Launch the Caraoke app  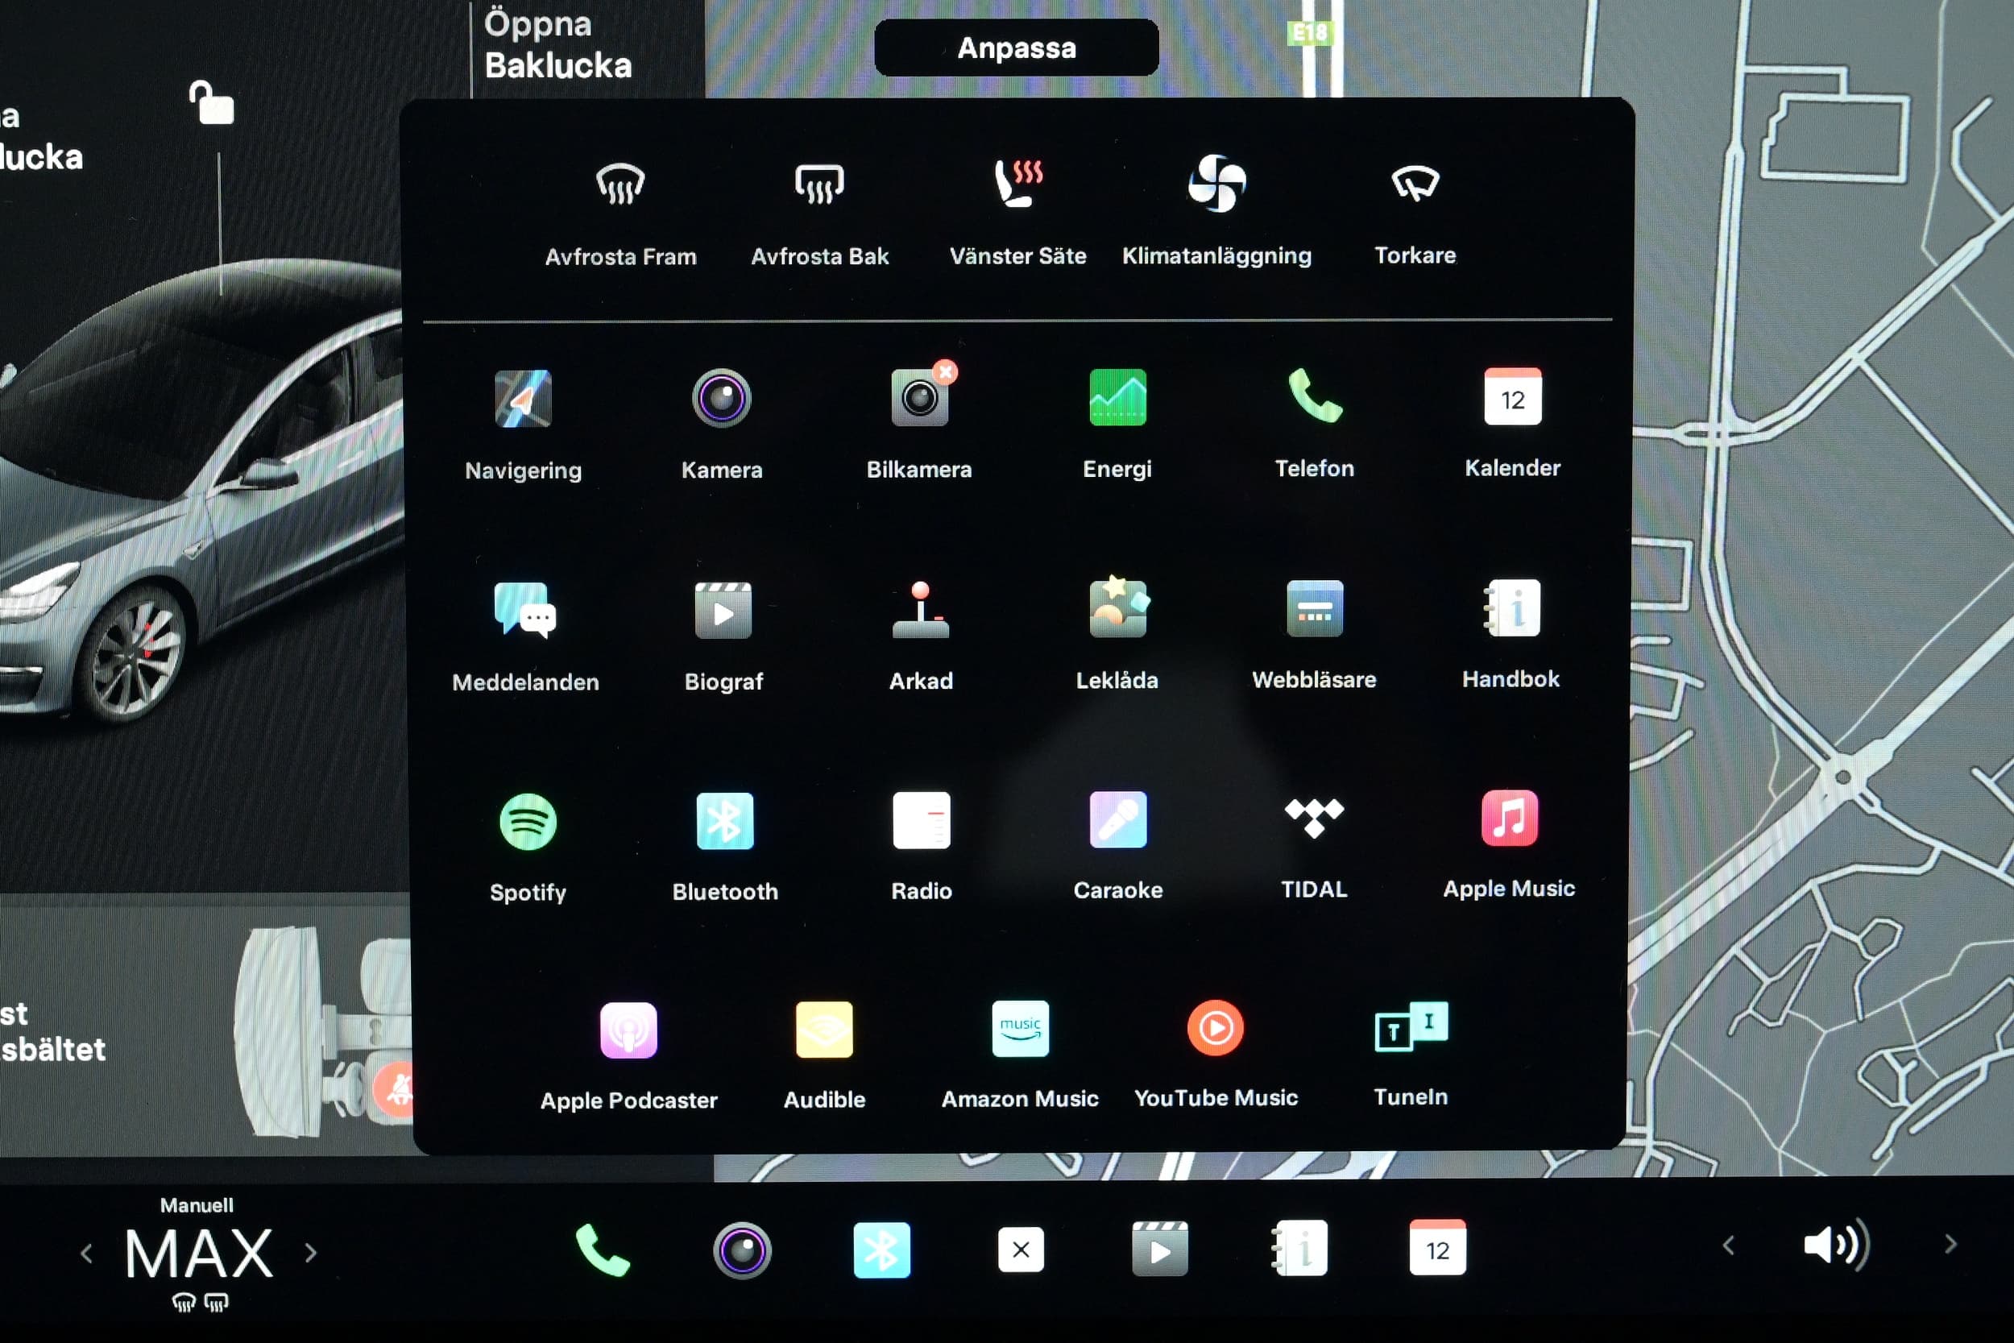pos(1118,819)
